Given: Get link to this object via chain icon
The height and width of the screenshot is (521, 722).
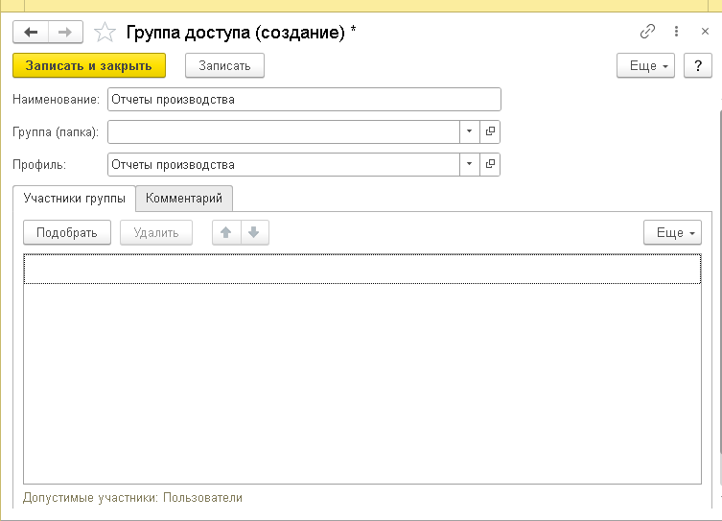Looking at the screenshot, I should 647,32.
